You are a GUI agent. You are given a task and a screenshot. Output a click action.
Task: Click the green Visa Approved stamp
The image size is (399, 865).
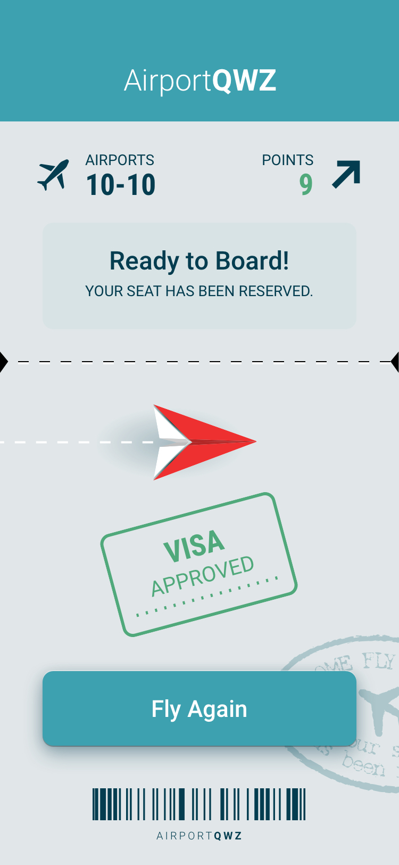pyautogui.click(x=199, y=564)
